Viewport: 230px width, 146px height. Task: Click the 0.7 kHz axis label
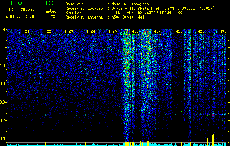pos(3,120)
